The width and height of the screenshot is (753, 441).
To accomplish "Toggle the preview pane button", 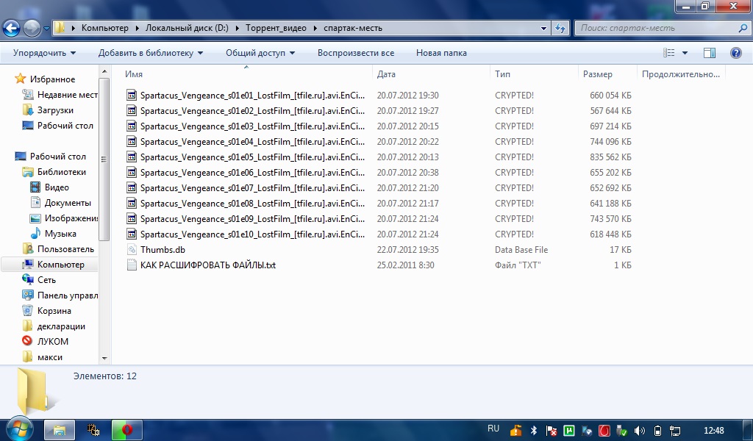I will coord(710,53).
